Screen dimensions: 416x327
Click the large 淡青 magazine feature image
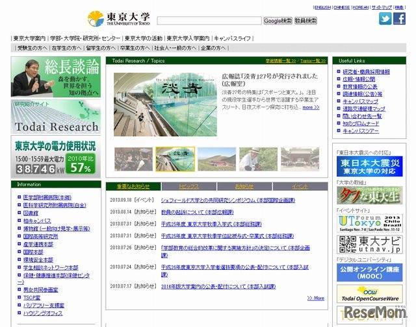165,104
